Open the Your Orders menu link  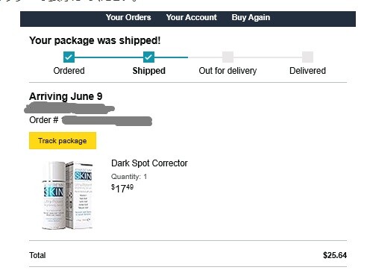coord(128,17)
